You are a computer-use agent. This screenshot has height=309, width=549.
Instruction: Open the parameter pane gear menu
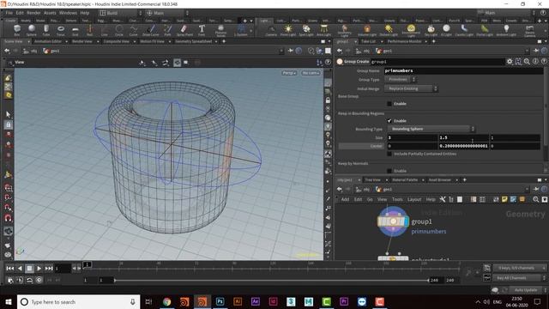(510, 62)
